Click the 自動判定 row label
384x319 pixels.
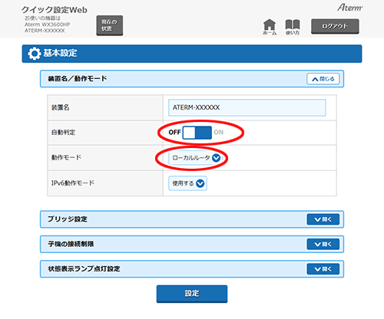point(63,133)
